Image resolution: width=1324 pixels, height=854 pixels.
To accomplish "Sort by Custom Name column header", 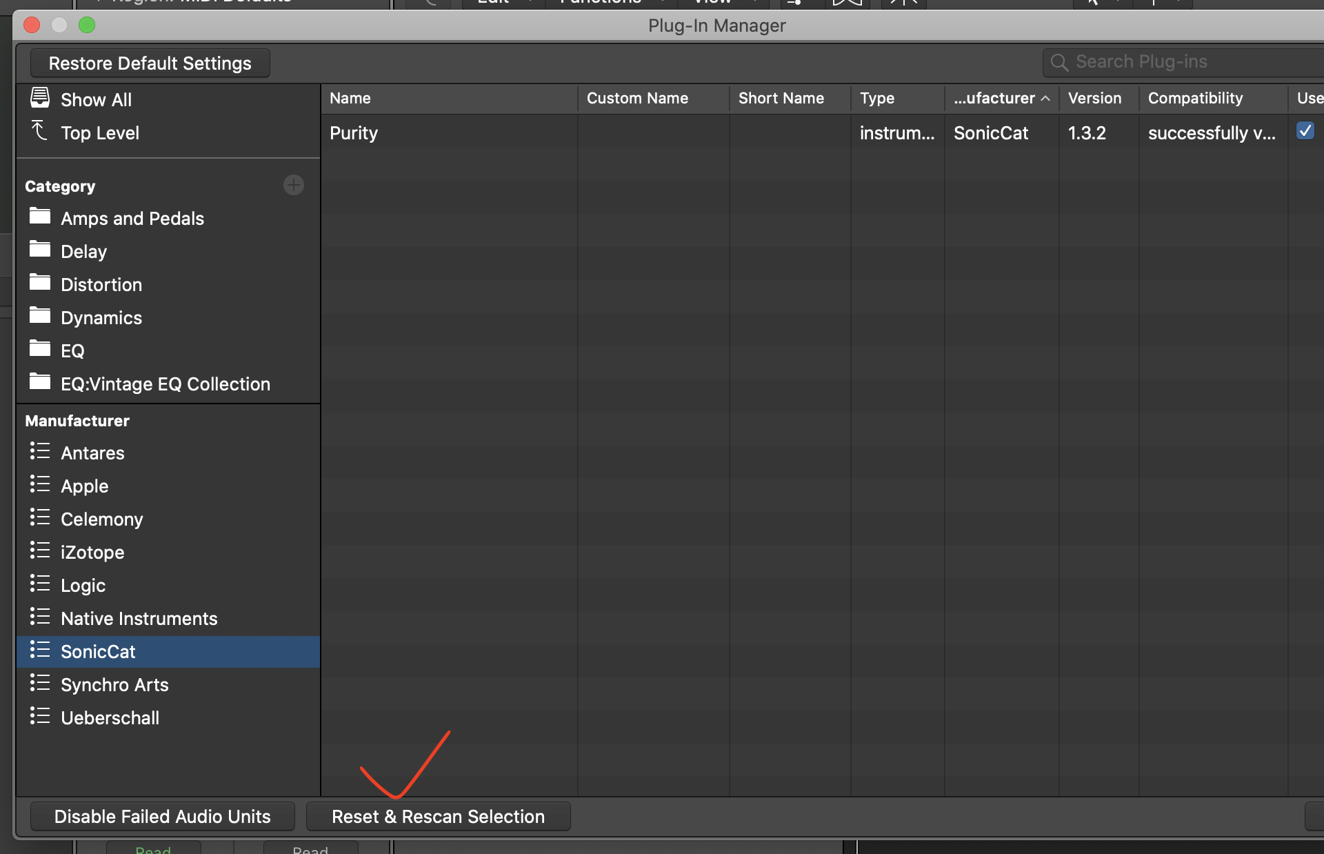I will click(x=654, y=99).
